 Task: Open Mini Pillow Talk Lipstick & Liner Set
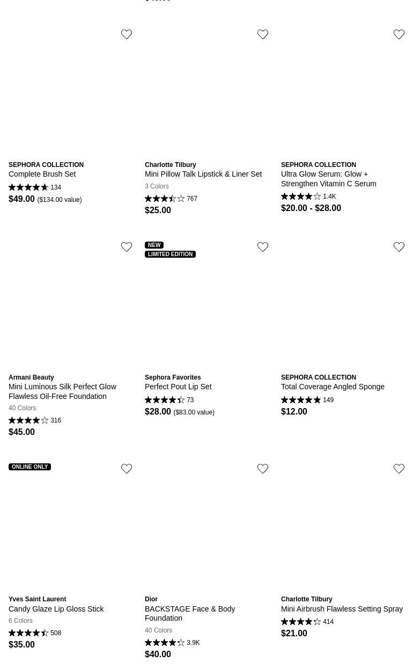coord(203,174)
